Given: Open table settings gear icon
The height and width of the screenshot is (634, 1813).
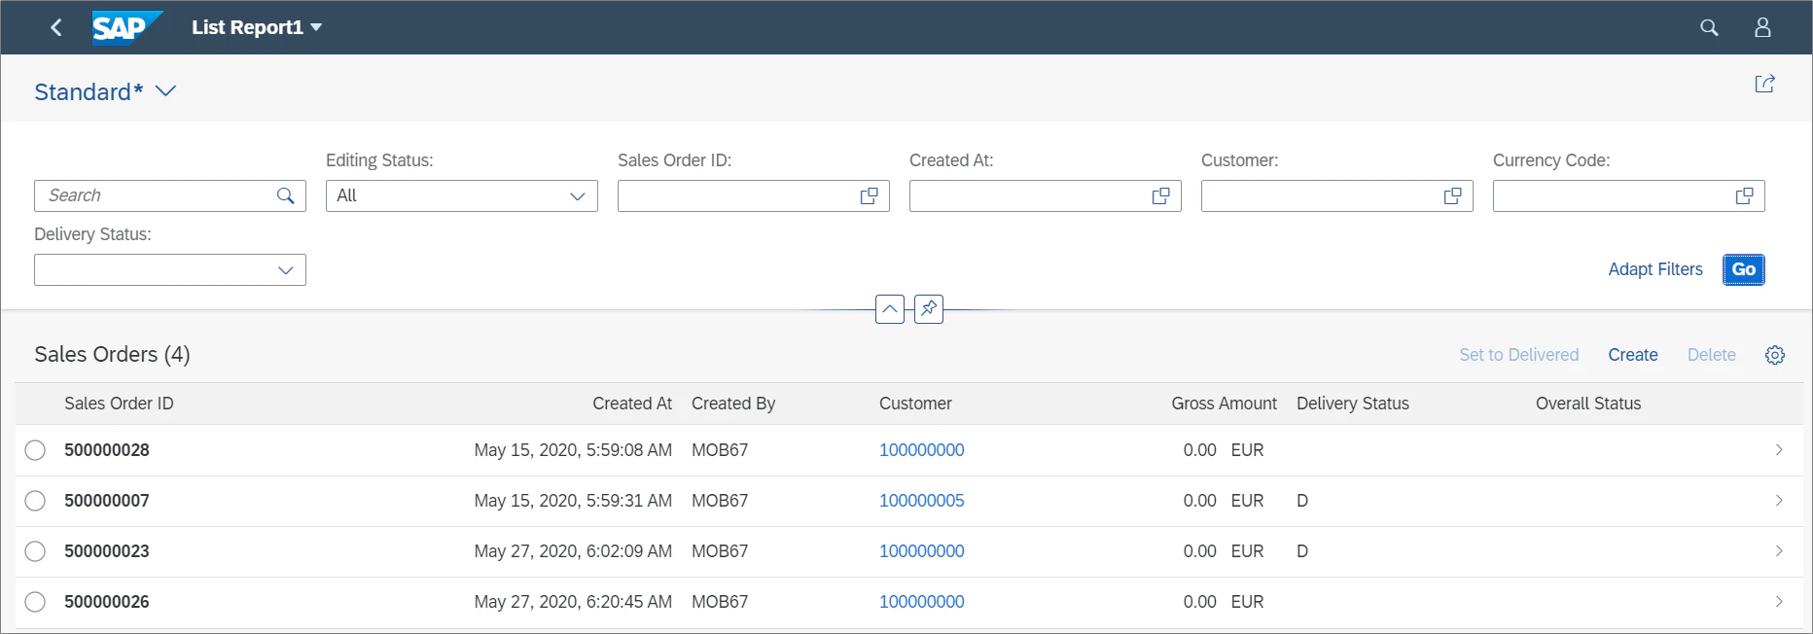Looking at the screenshot, I should pyautogui.click(x=1775, y=355).
